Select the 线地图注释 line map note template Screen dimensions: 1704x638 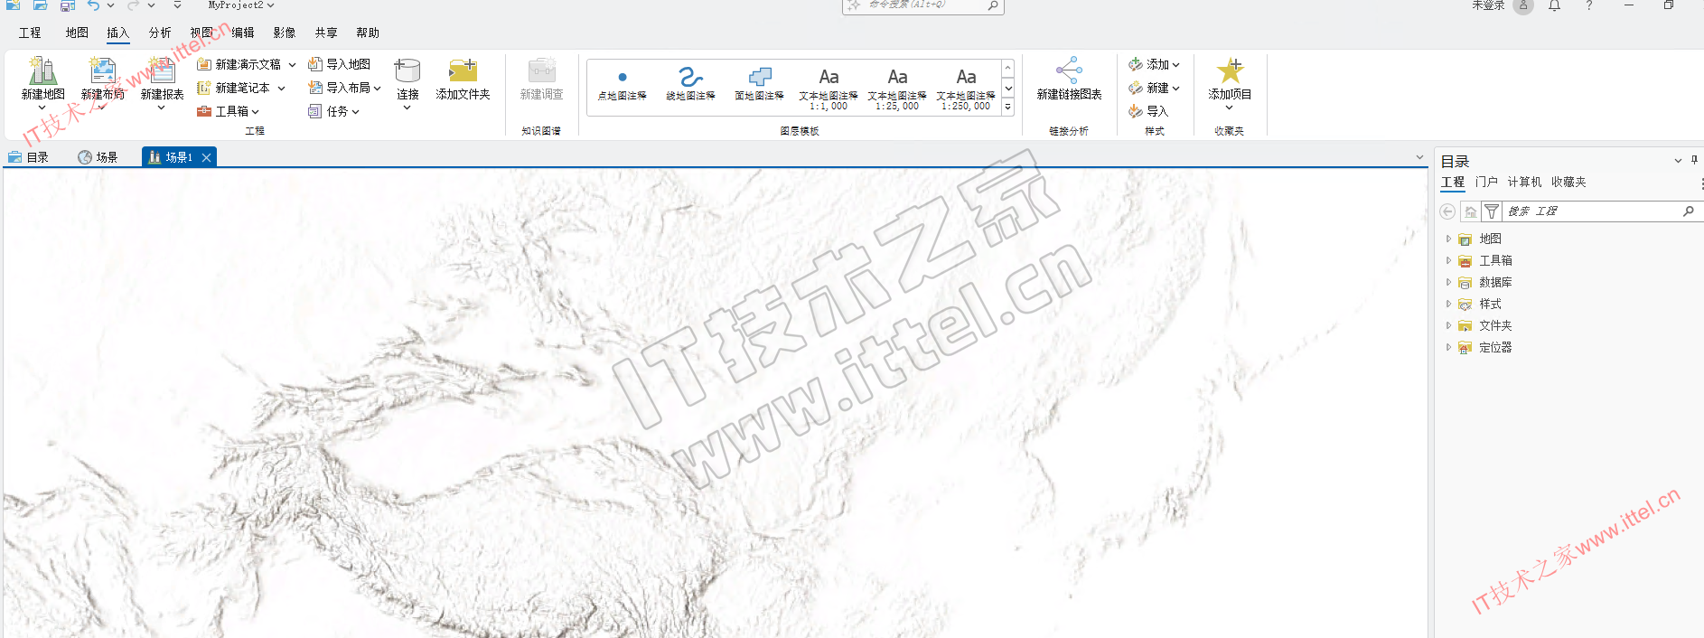pos(691,86)
